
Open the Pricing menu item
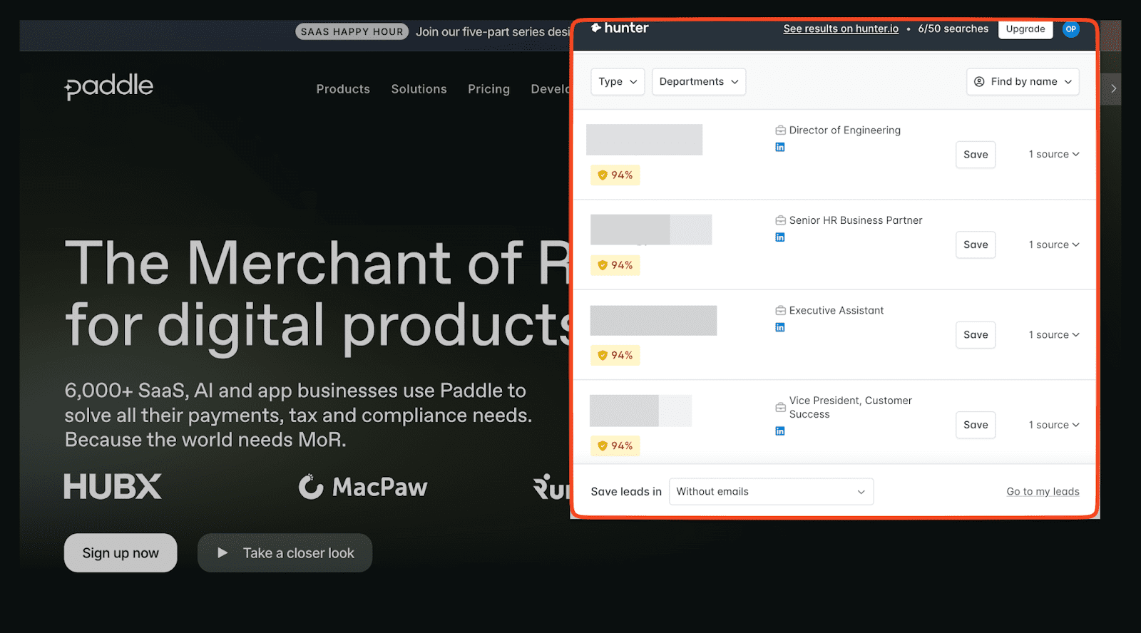pos(488,89)
